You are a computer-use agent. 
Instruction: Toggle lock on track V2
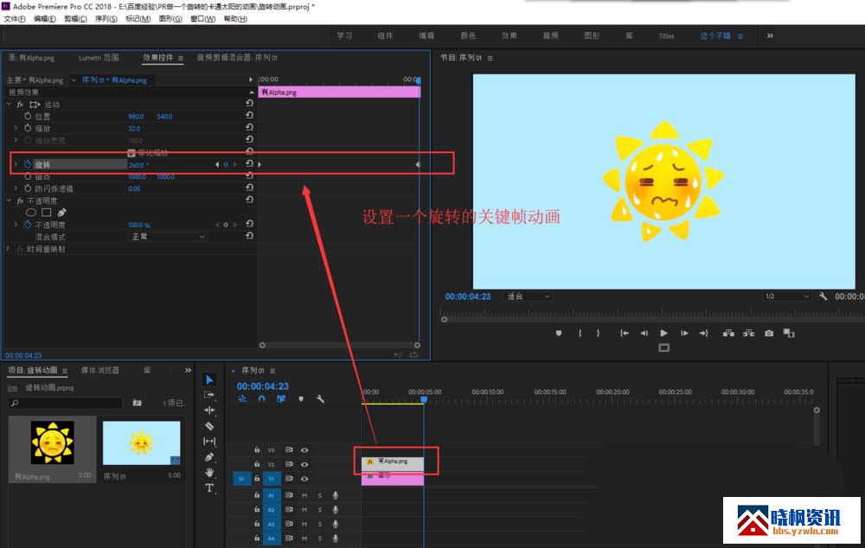coord(257,464)
